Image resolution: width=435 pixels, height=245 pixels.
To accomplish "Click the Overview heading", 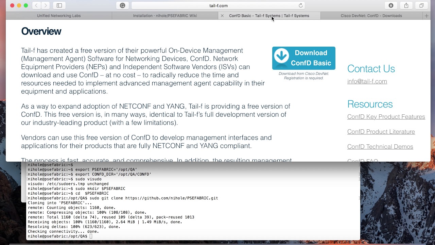I will (41, 31).
